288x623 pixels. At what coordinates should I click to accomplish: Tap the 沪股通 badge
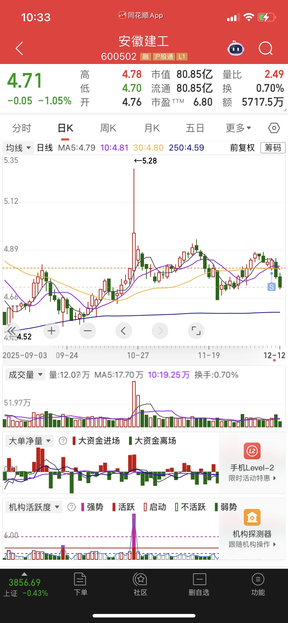point(163,57)
